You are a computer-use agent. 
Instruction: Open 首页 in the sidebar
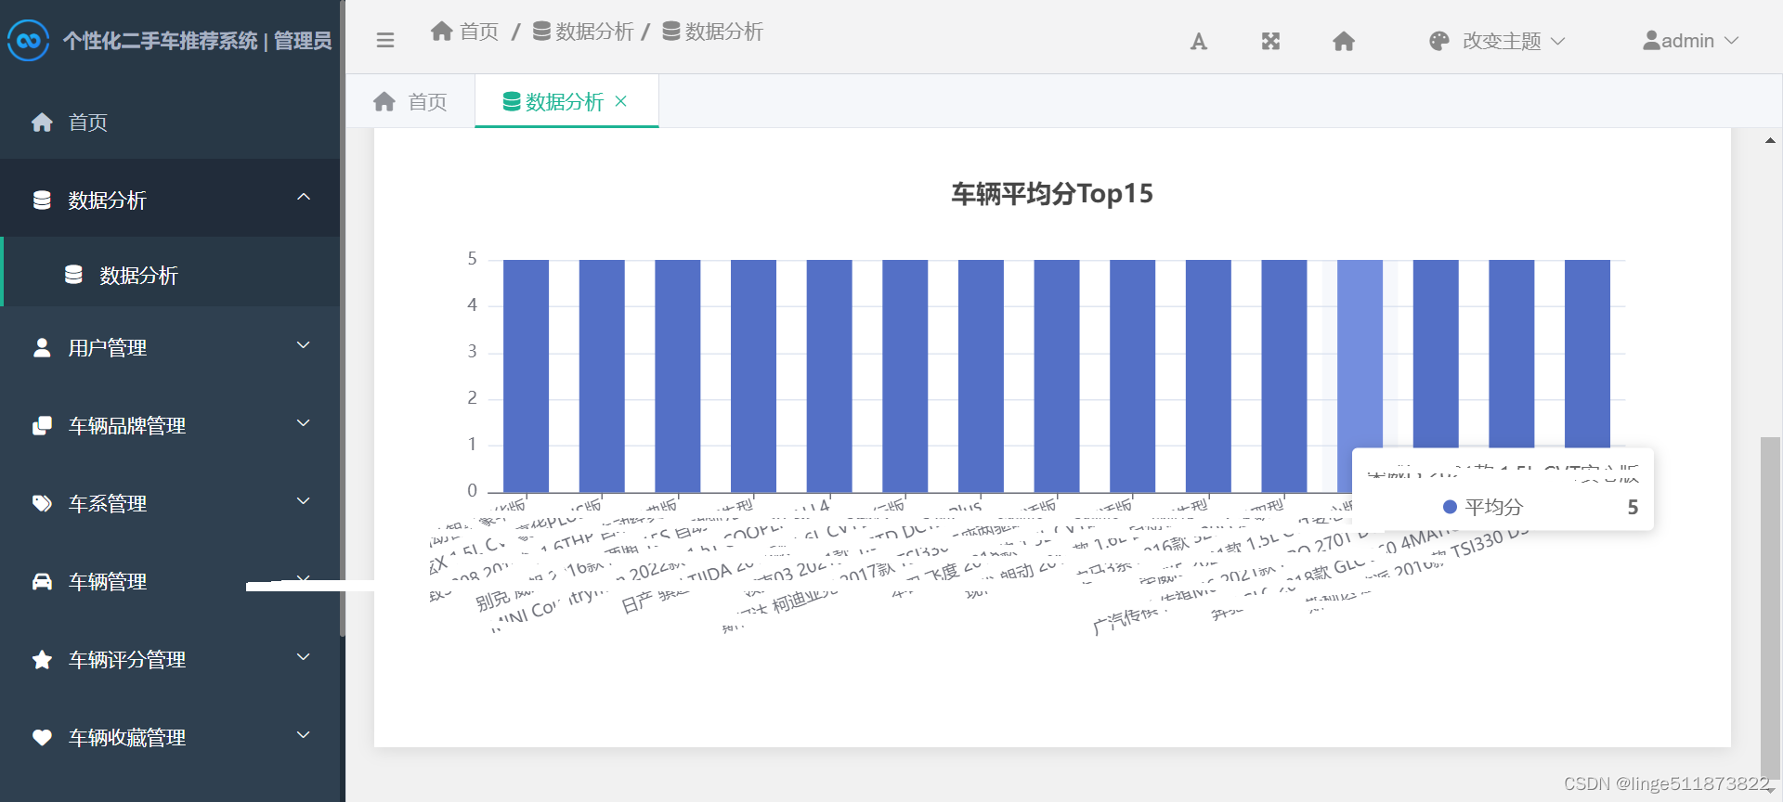[x=171, y=122]
